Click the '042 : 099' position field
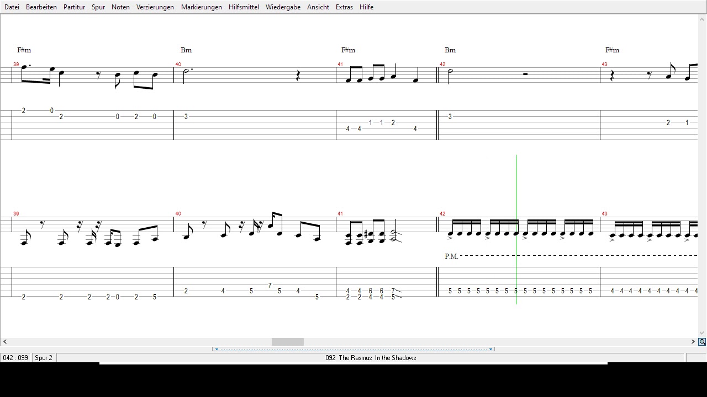Viewport: 707px width, 397px height. [15, 358]
